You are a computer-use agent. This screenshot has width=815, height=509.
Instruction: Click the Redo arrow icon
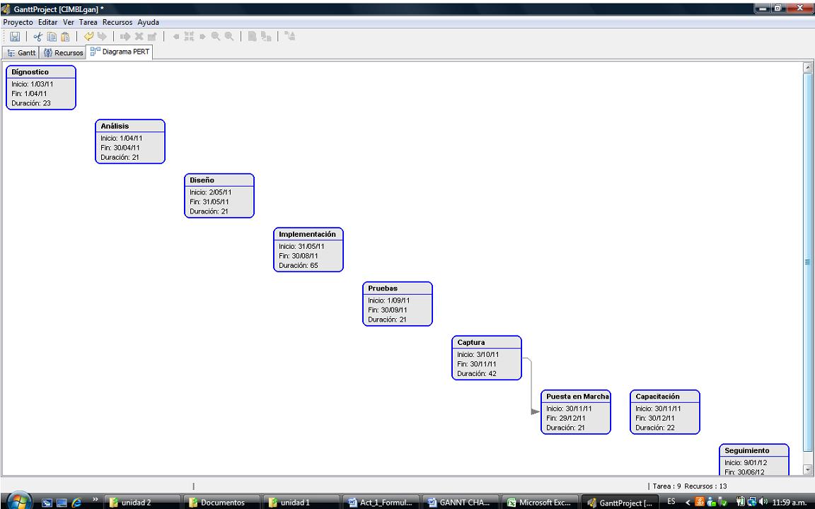[x=102, y=37]
